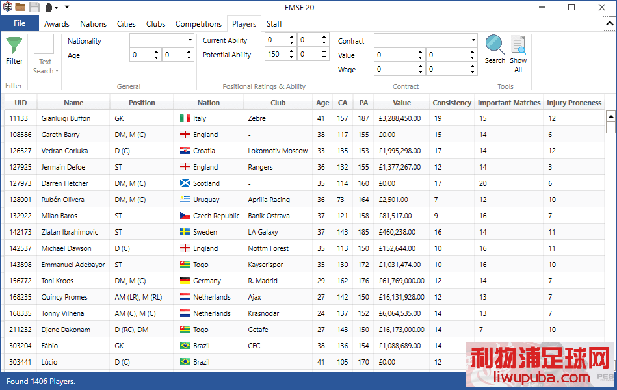617x390 pixels.
Task: Click the 'Found 1406 Players.' status text
Action: (41, 382)
